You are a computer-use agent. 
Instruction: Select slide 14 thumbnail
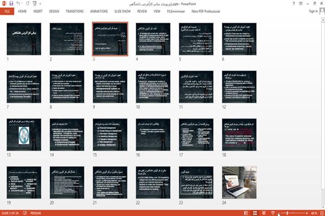67,135
